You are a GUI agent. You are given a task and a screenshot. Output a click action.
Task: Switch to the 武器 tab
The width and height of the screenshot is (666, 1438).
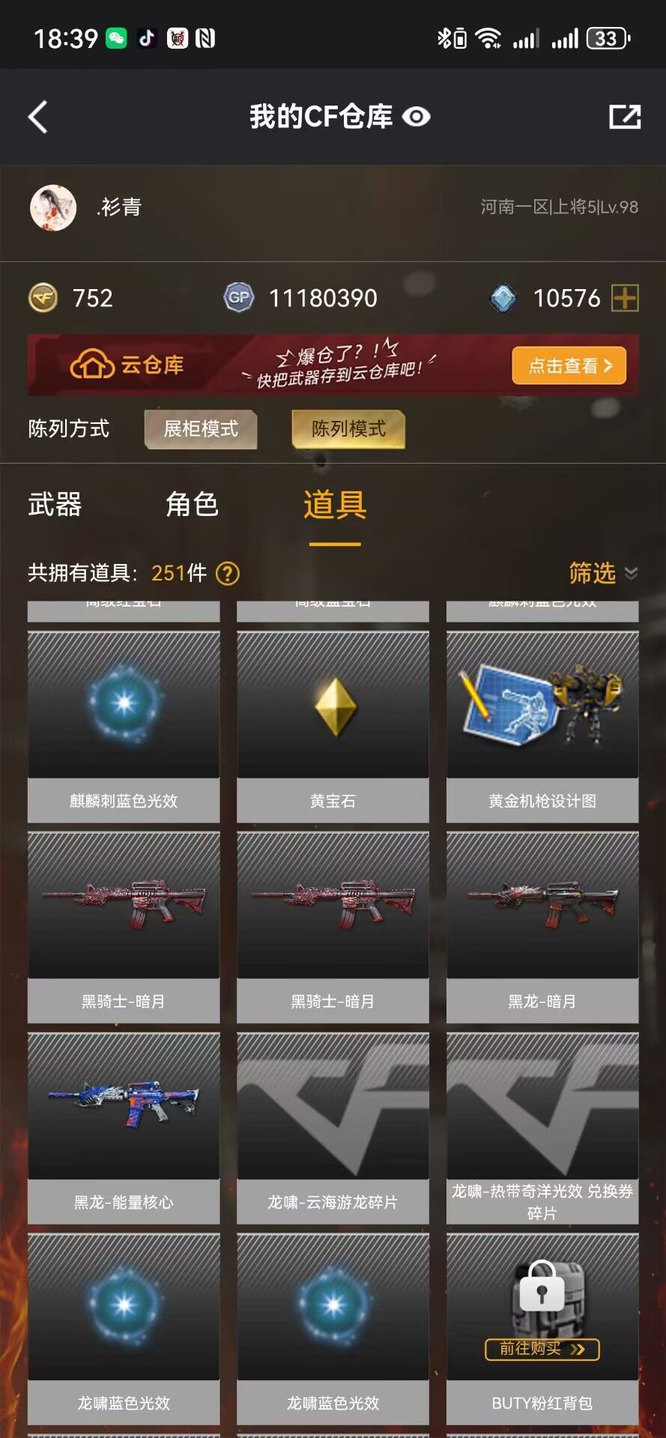point(55,505)
